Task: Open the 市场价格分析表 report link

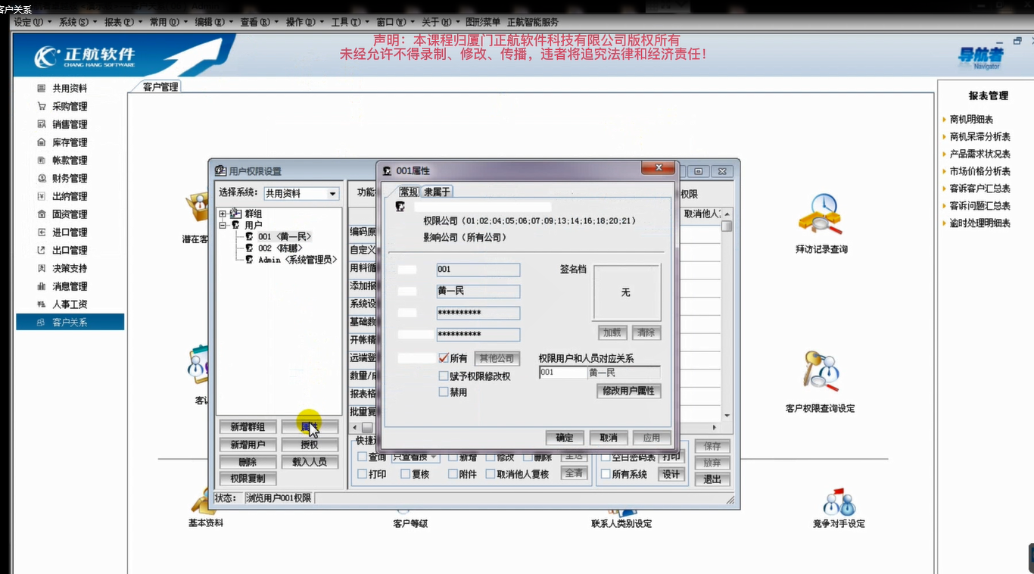Action: coord(980,171)
